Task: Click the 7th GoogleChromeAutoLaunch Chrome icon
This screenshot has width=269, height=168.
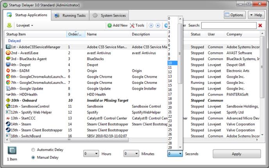Action: pos(8,82)
